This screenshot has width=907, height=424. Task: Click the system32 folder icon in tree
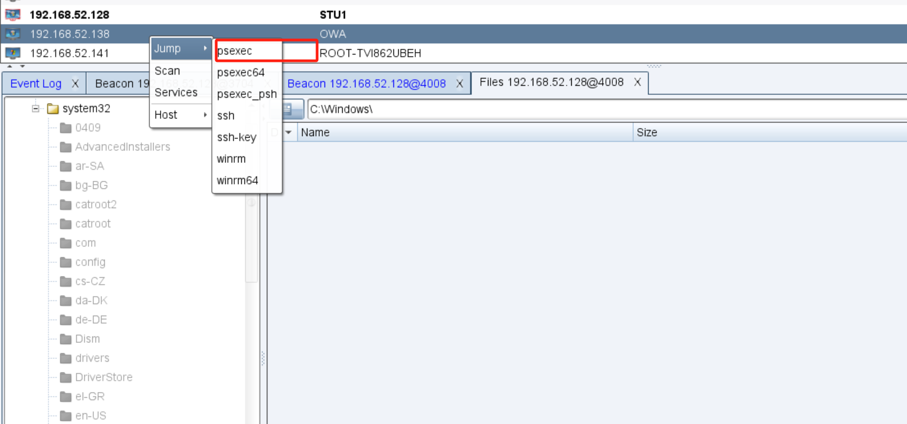(53, 109)
